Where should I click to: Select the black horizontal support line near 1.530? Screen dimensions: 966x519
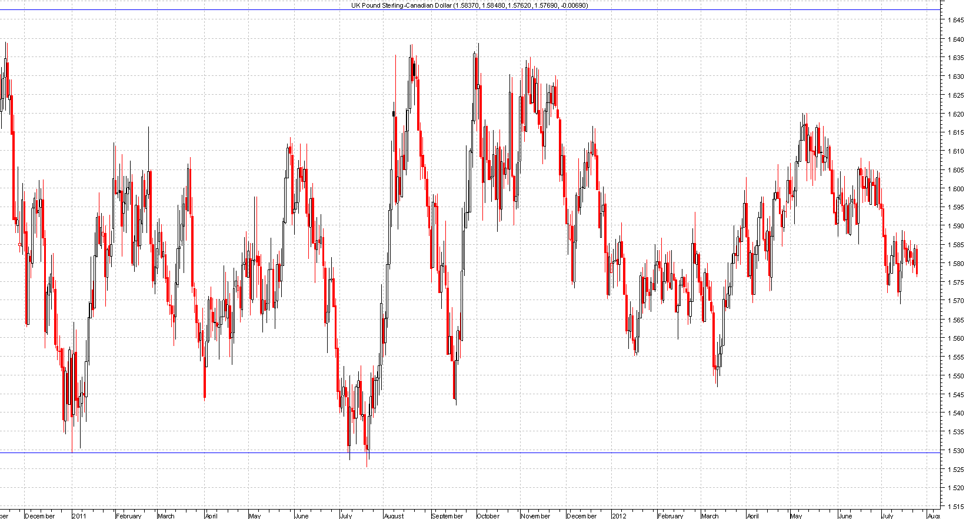pos(471,453)
